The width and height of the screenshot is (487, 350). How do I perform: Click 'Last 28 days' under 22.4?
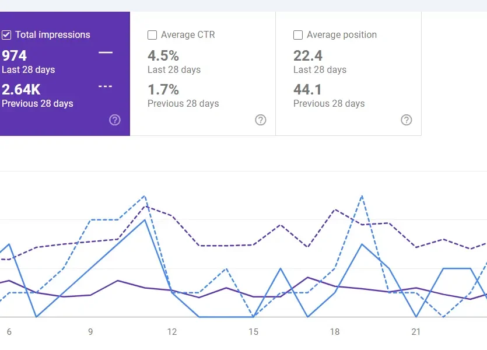(x=320, y=70)
